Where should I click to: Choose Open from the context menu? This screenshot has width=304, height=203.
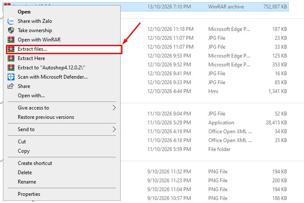click(x=24, y=12)
